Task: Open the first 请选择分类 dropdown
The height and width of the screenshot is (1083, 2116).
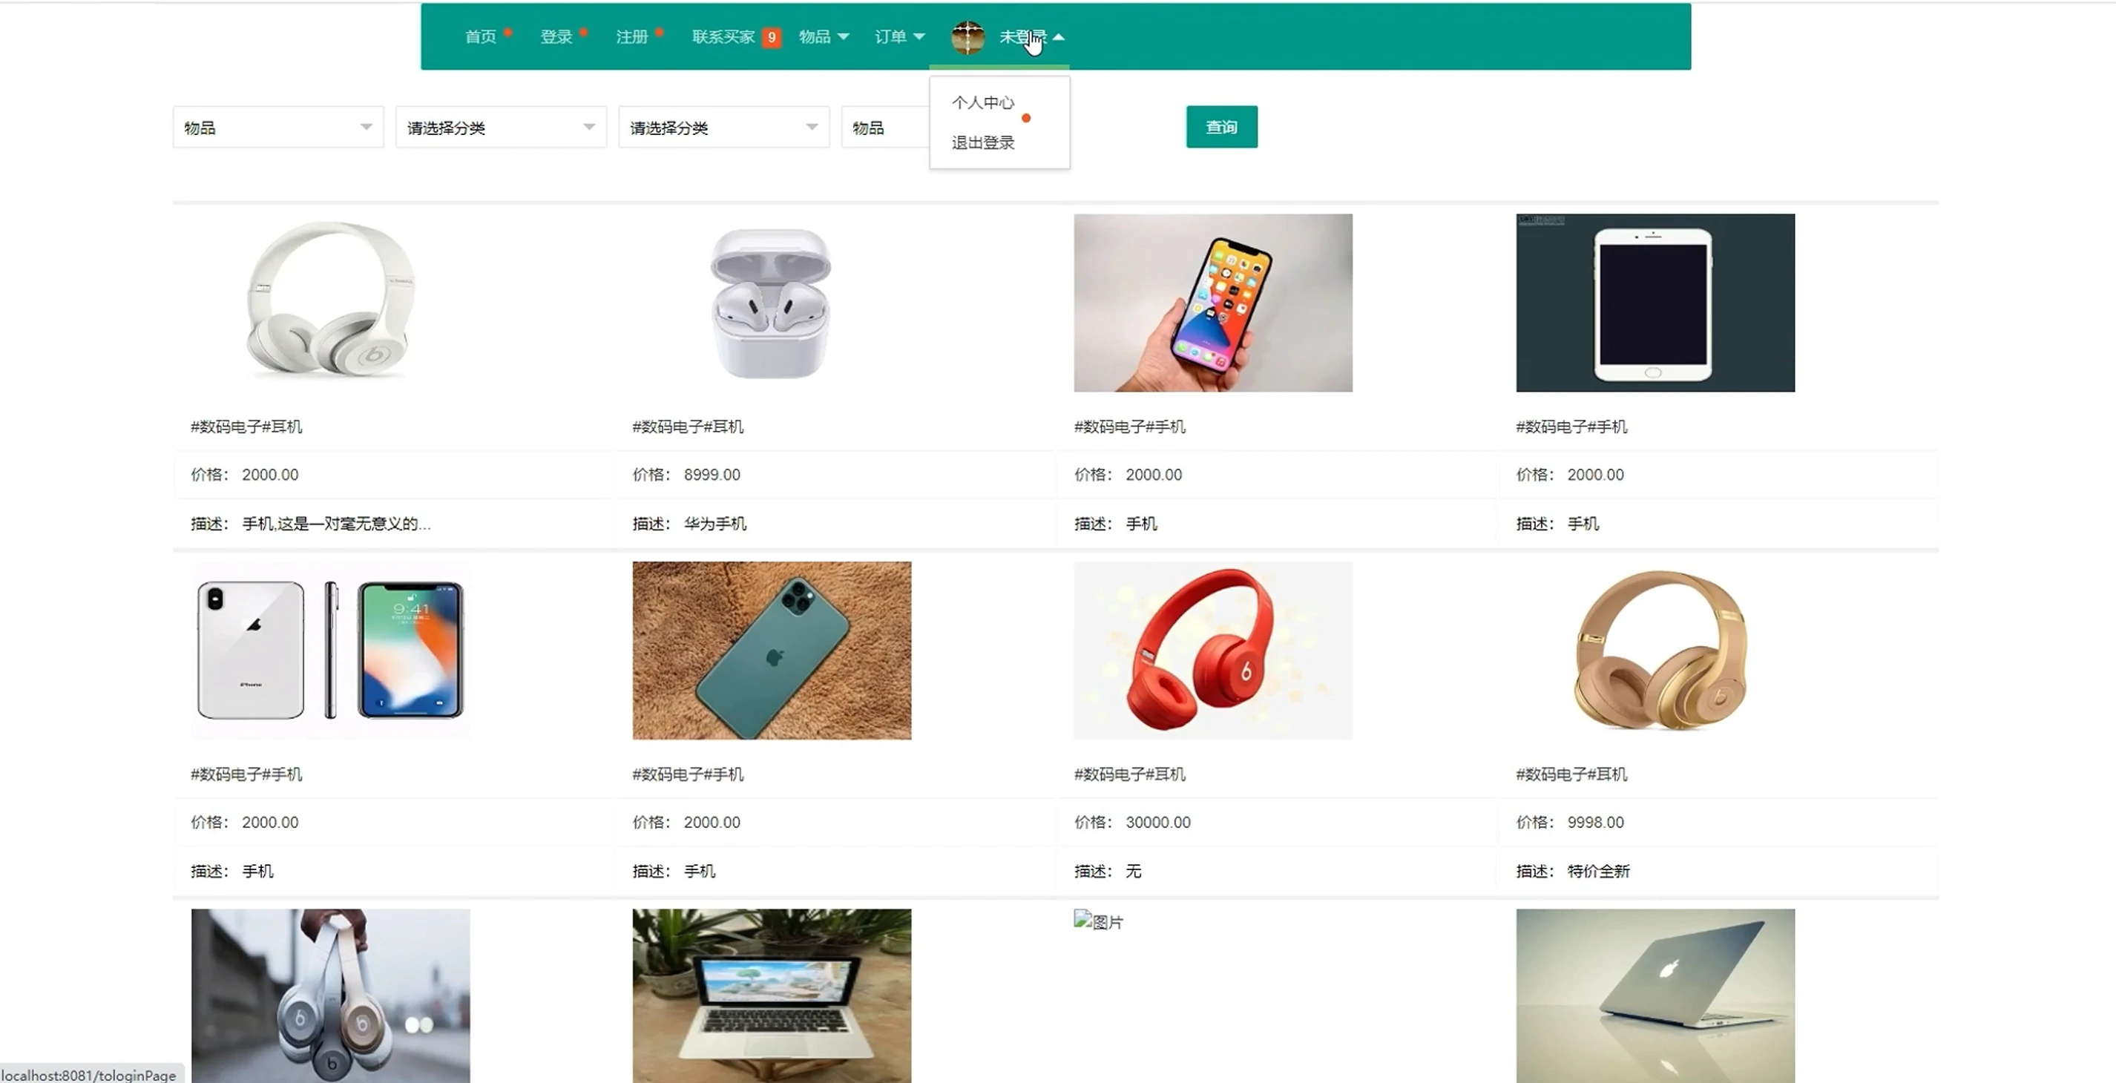Action: 500,128
